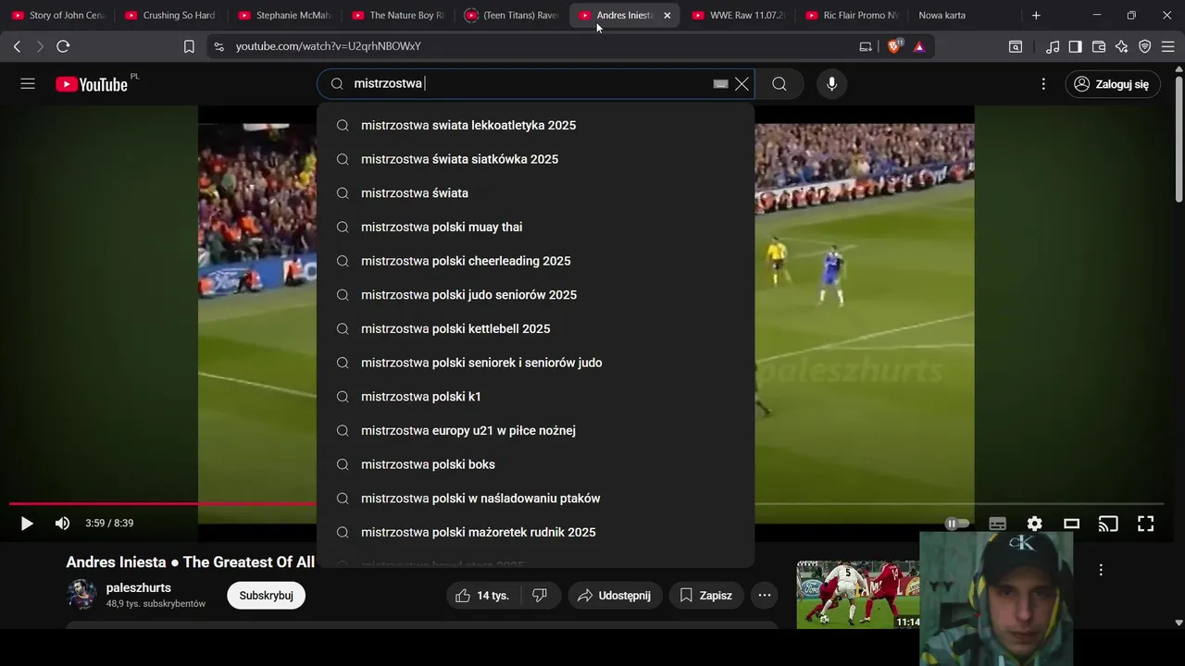This screenshot has width=1185, height=666.
Task: Switch to the Crushing So Hard tab
Action: point(172,16)
